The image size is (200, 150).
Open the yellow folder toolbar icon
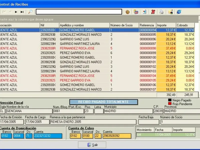tap(170, 12)
